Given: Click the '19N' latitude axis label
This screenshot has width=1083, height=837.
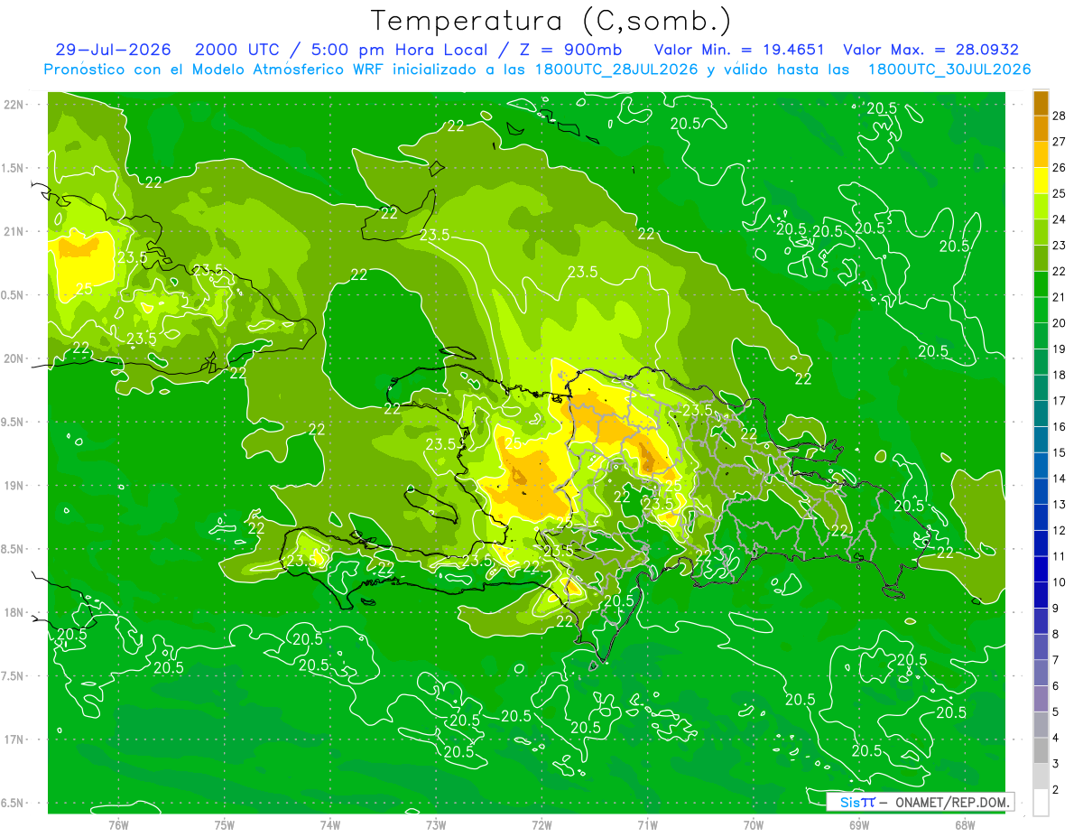Looking at the screenshot, I should tap(14, 485).
